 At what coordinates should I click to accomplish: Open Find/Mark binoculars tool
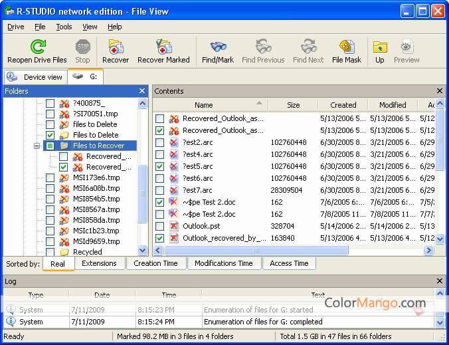pyautogui.click(x=219, y=47)
